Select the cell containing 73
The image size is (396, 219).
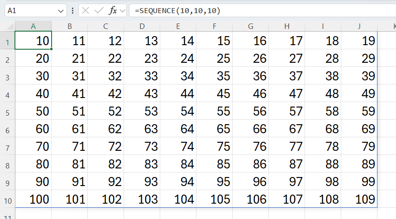[x=142, y=146]
